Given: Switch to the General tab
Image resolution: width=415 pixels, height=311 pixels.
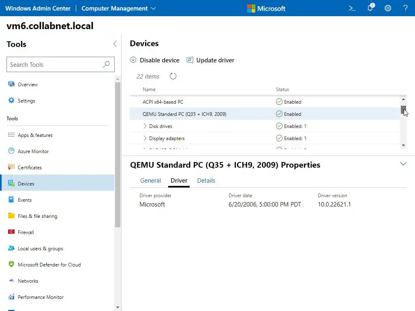Looking at the screenshot, I should pyautogui.click(x=150, y=181).
